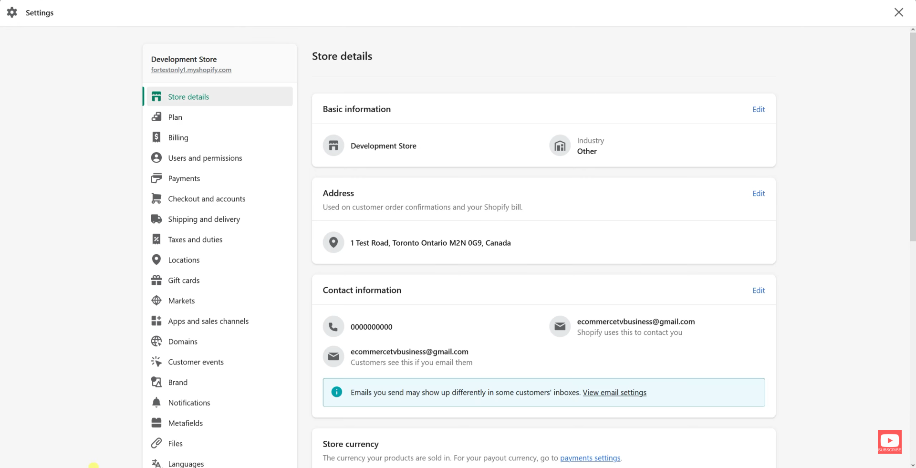The image size is (916, 468).
Task: Click the Languages translate icon
Action: (156, 463)
